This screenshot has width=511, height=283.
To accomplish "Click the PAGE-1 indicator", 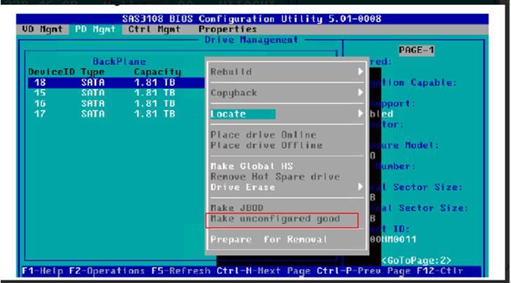I will (416, 50).
